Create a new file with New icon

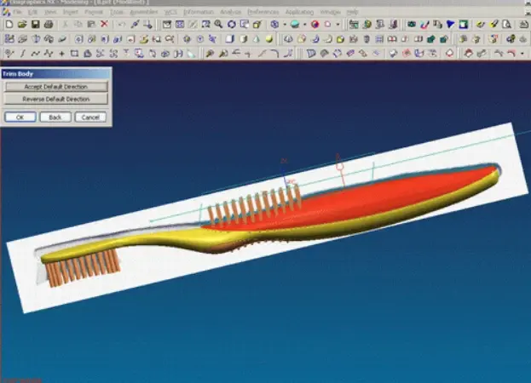click(9, 24)
